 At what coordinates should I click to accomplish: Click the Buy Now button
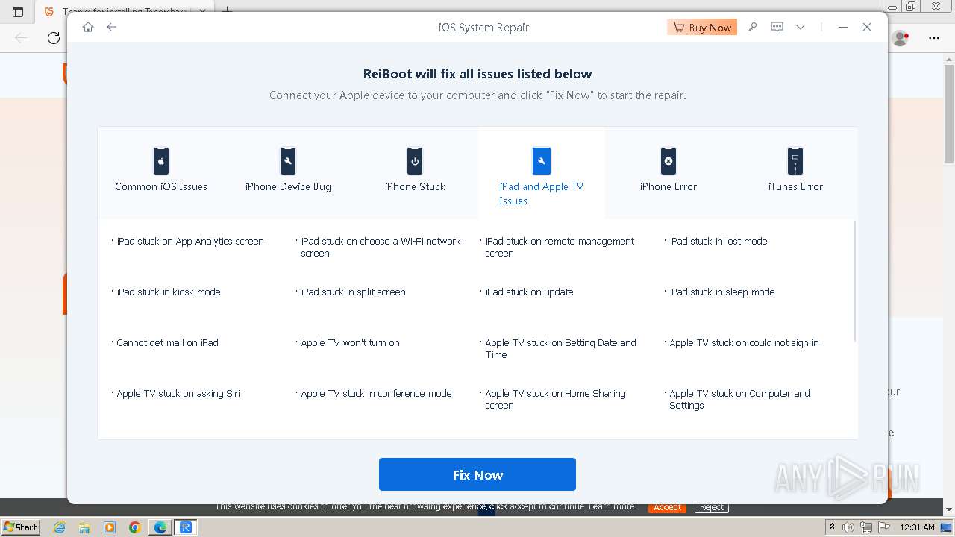702,27
